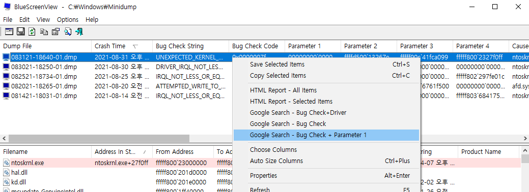
Task: Sort by Bug Check Code column header
Action: click(x=257, y=46)
